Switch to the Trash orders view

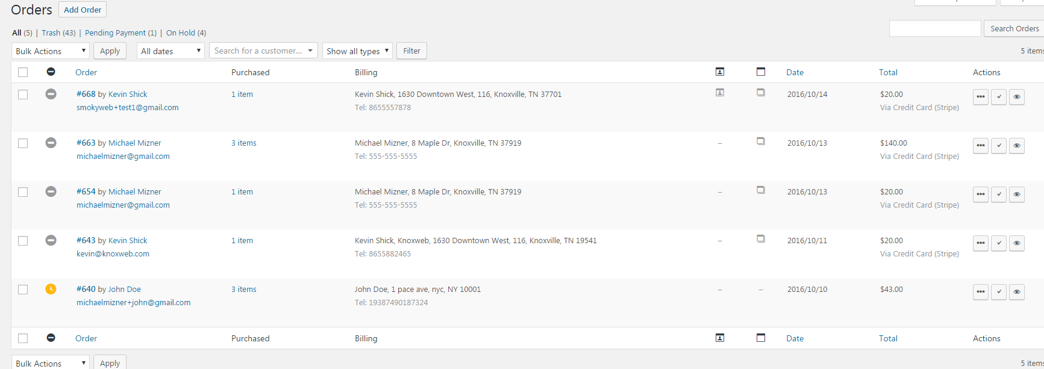click(x=51, y=33)
